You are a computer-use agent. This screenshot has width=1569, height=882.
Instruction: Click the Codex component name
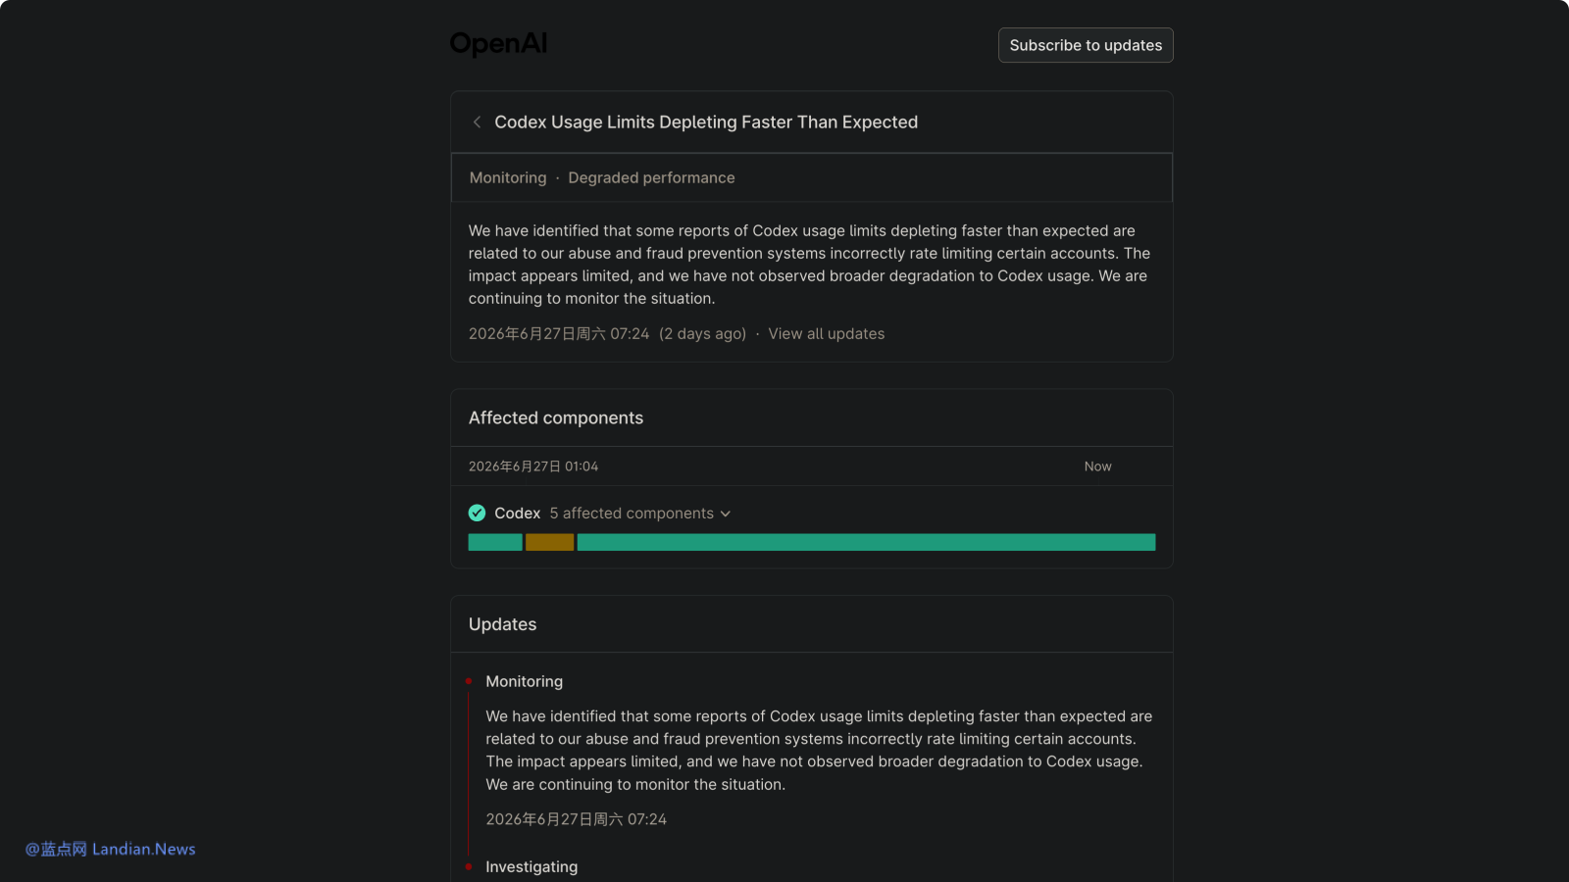pos(518,514)
